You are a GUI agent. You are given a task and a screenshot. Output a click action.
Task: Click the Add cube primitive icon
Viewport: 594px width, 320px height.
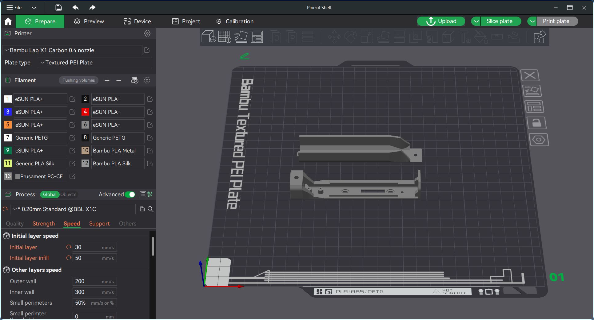[x=208, y=37]
